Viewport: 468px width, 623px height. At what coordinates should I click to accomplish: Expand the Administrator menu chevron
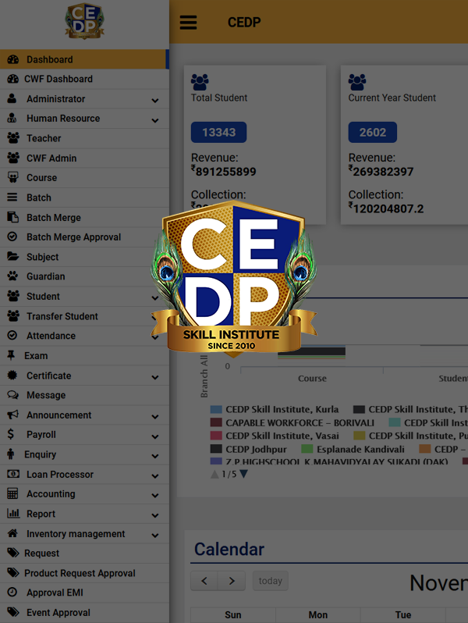(155, 101)
